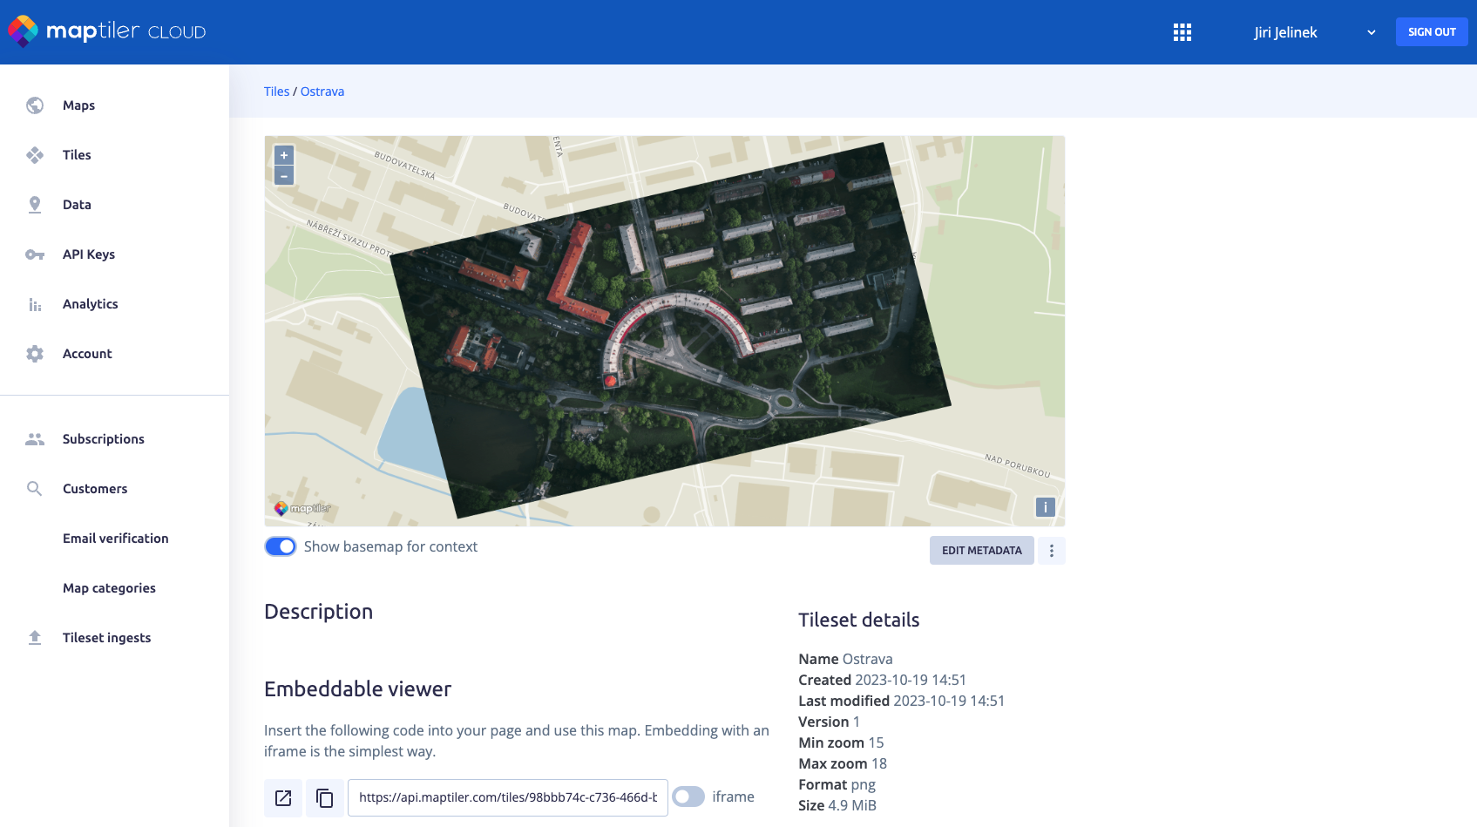Click the people icon for Subscriptions
1477x827 pixels.
tap(35, 439)
